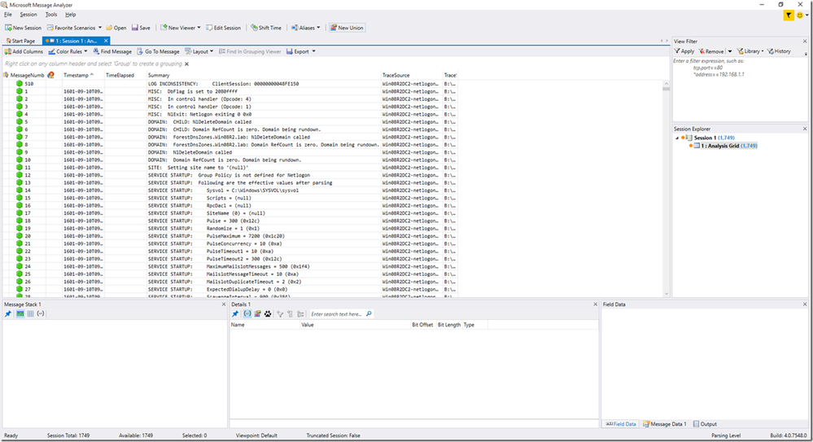
Task: Dismiss the grouping hint with its X
Action: (x=186, y=63)
